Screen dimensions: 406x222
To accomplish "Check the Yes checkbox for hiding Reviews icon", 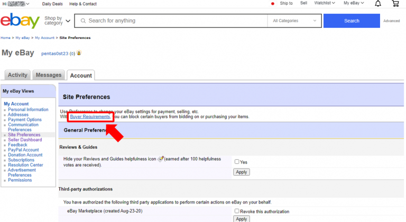I will [237, 162].
